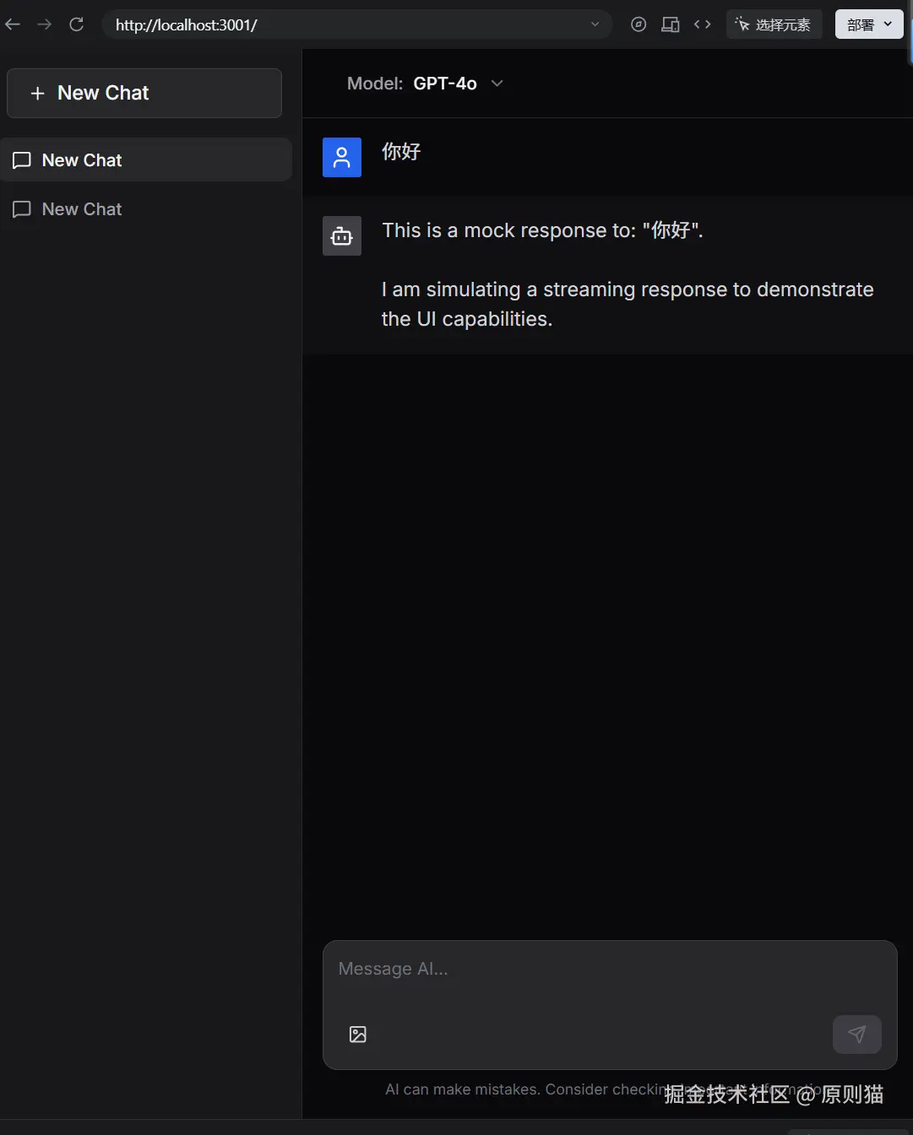This screenshot has height=1135, width=913.
Task: Click the blue user avatar icon
Action: click(x=342, y=158)
